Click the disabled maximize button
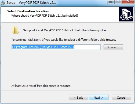 tap(118, 2)
